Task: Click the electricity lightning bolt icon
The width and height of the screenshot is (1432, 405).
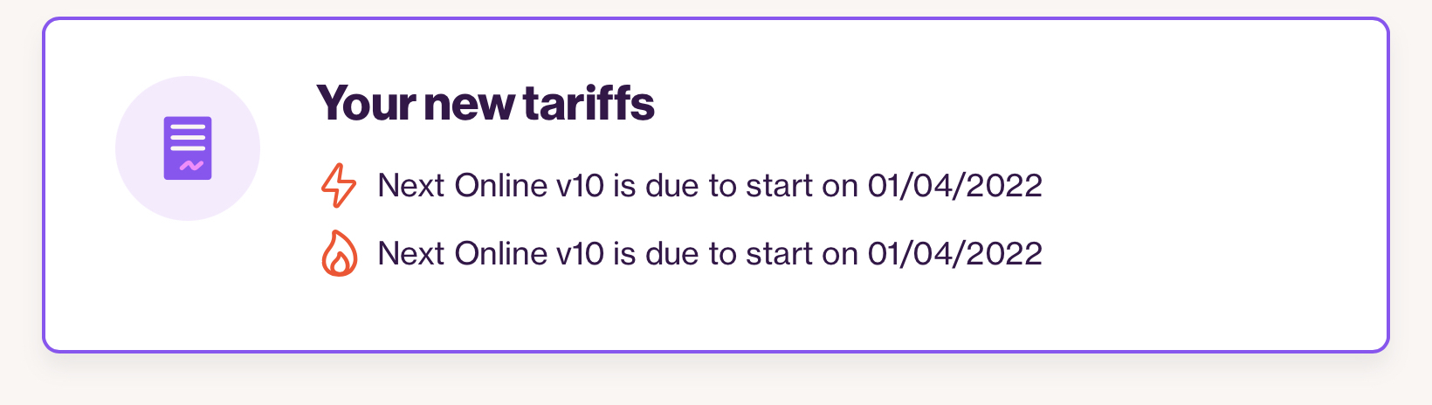Action: click(339, 186)
